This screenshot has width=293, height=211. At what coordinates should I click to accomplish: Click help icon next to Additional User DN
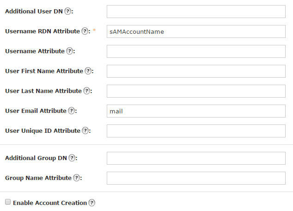(x=67, y=11)
